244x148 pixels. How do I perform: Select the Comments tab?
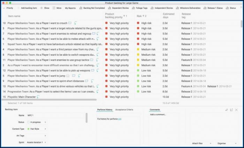pos(155,110)
